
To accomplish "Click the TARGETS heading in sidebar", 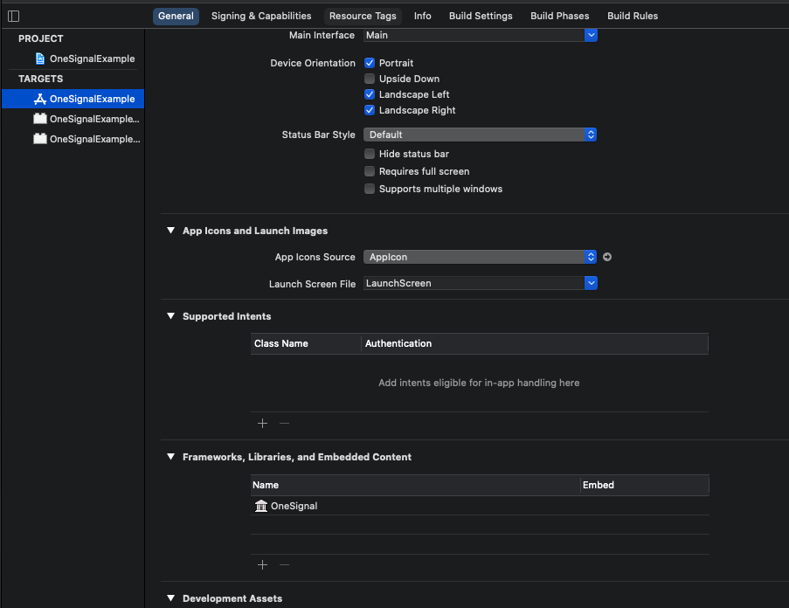I will pos(41,79).
